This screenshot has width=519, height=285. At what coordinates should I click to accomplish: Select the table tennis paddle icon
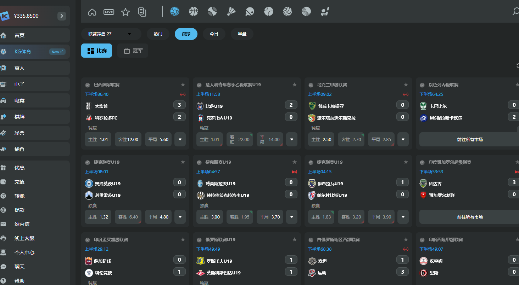(250, 12)
